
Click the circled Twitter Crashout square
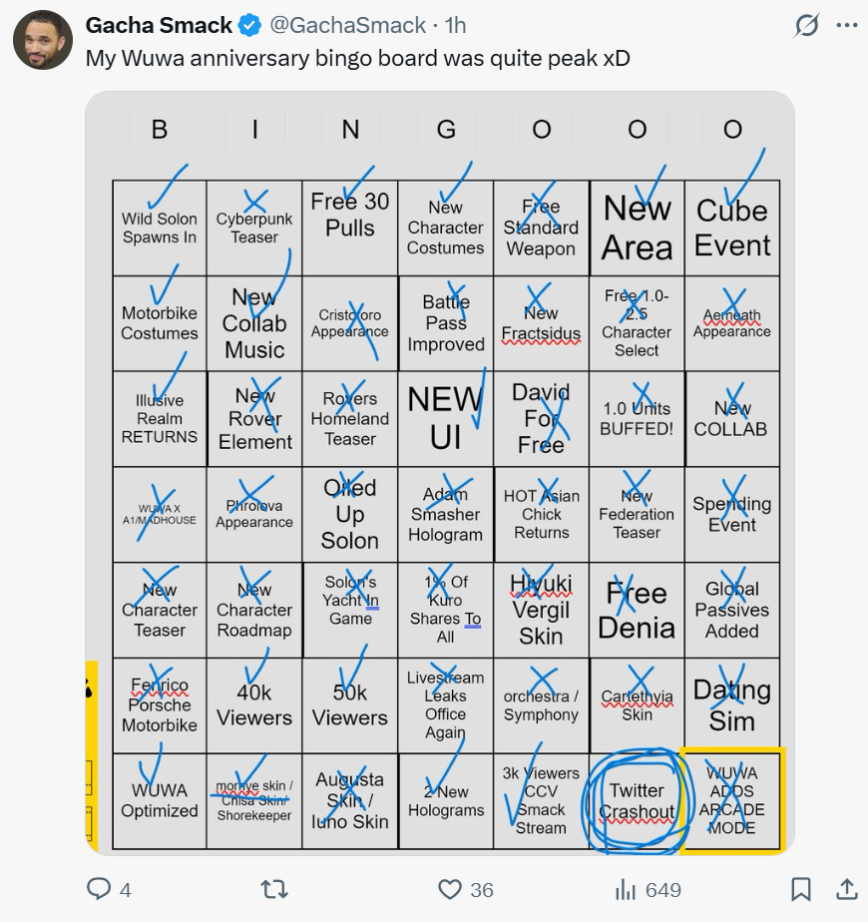click(x=637, y=800)
